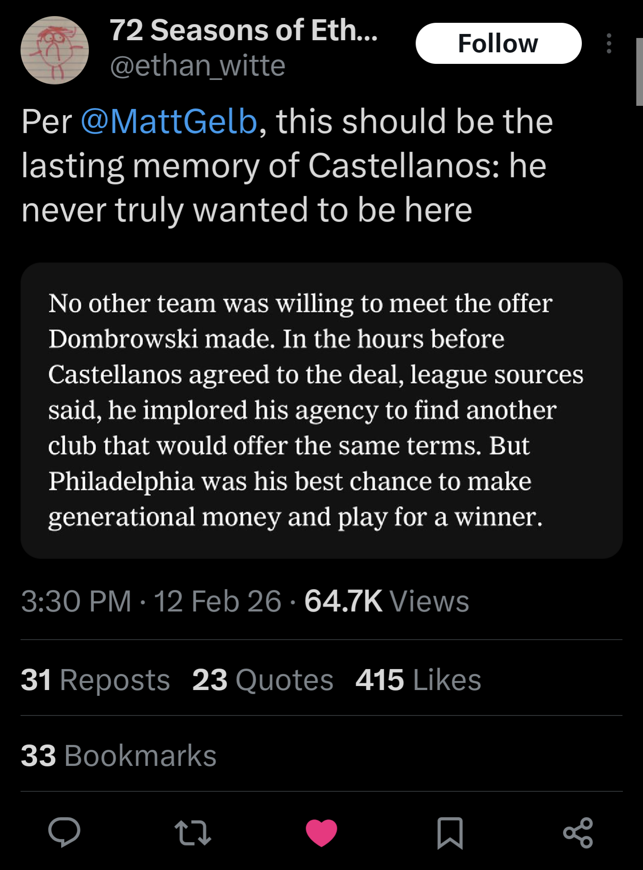643x870 pixels.
Task: Open the three-dot more options menu
Action: (x=609, y=43)
